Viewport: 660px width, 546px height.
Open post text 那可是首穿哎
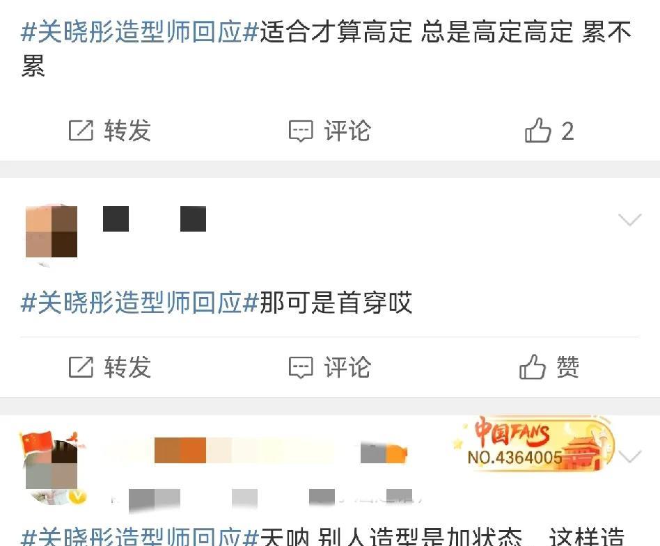[x=336, y=303]
